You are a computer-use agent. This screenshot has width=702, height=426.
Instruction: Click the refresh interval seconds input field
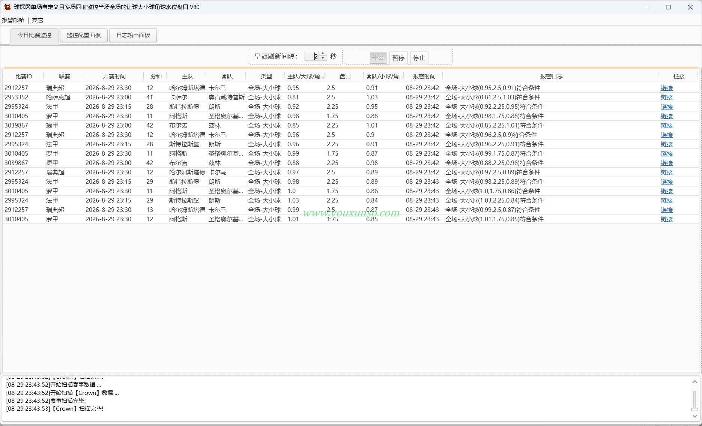[x=312, y=56]
